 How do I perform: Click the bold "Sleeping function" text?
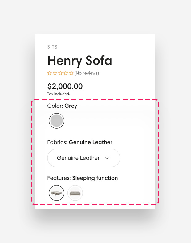click(95, 178)
